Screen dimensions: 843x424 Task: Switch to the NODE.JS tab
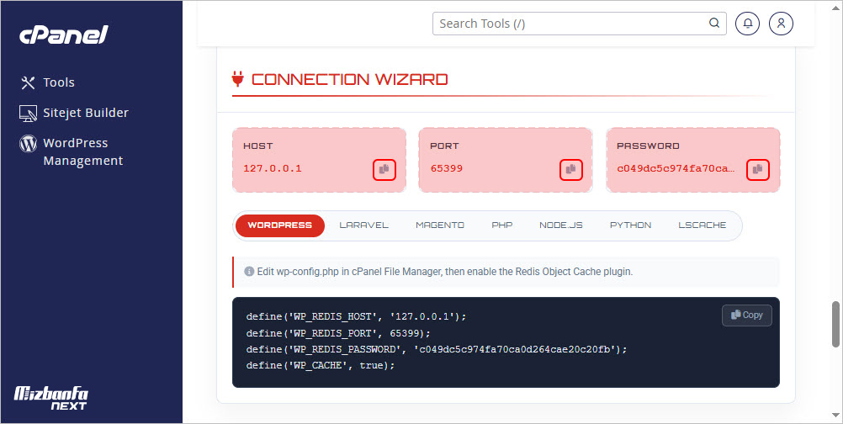tap(561, 225)
